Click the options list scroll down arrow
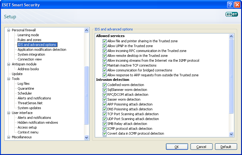The image size is (242, 155). 231,134
